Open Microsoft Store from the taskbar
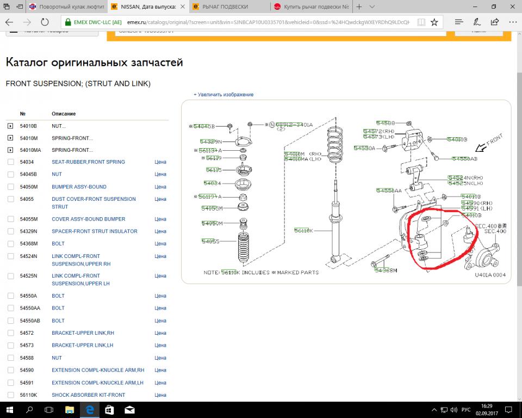The width and height of the screenshot is (522, 418). tap(109, 410)
